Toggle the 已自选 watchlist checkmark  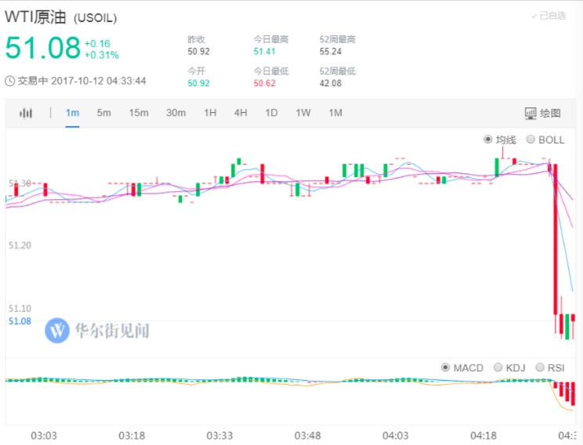(549, 16)
